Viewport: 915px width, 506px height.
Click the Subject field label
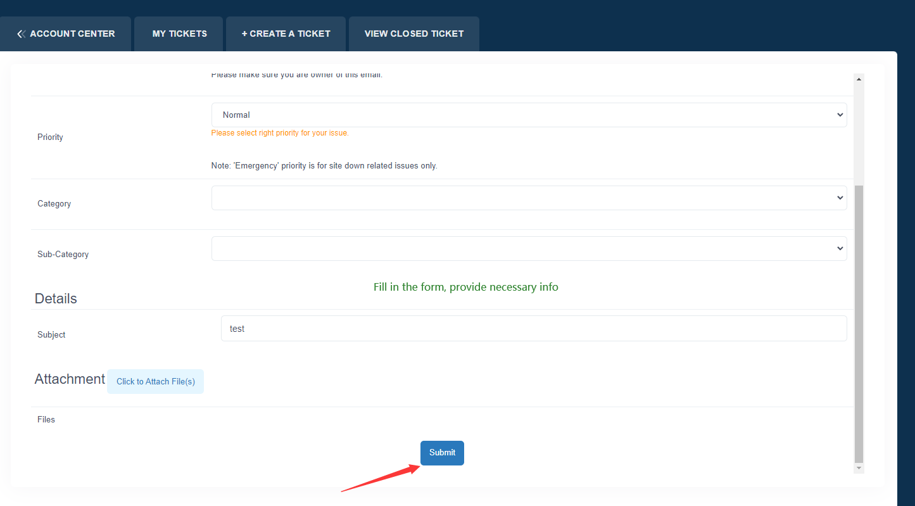pyautogui.click(x=51, y=335)
